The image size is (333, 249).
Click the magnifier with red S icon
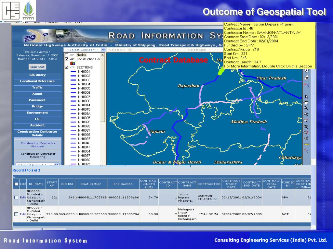(x=306, y=133)
